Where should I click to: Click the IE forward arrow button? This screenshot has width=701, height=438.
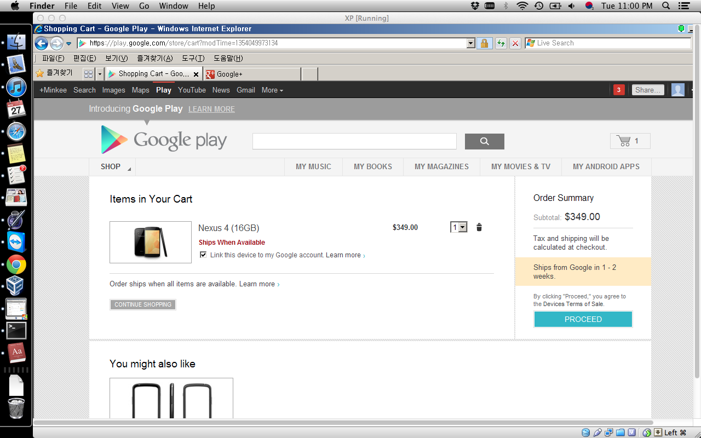(x=56, y=43)
